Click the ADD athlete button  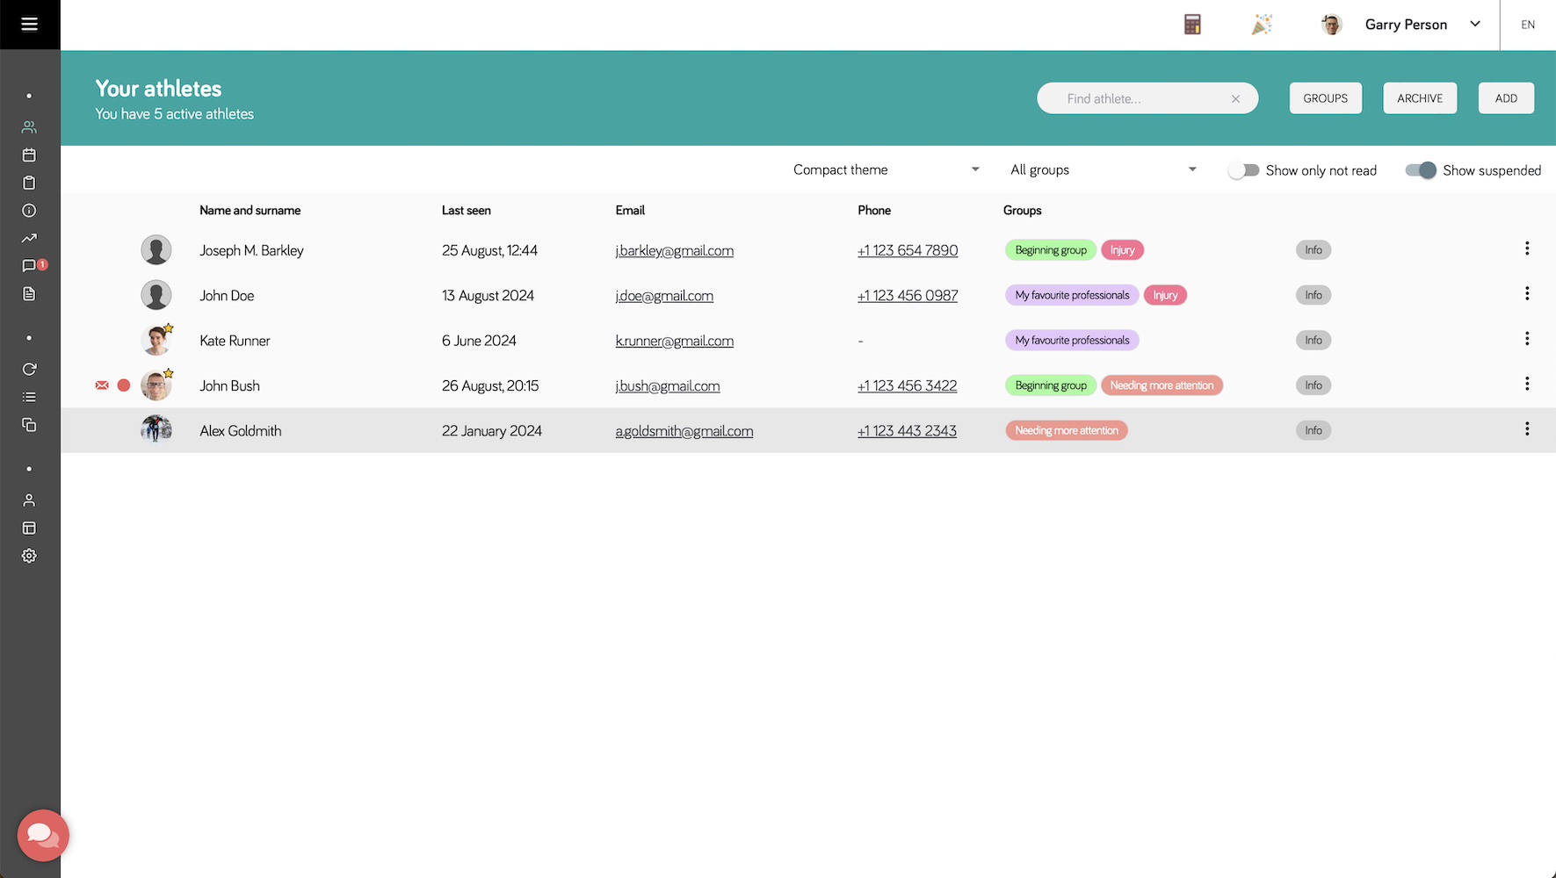1506,98
